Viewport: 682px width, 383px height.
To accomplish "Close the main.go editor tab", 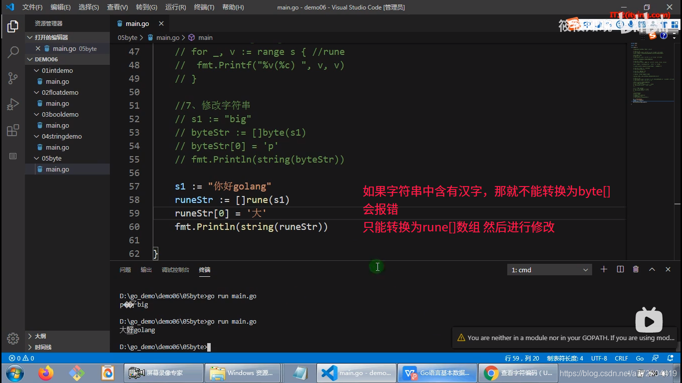I will [x=161, y=23].
